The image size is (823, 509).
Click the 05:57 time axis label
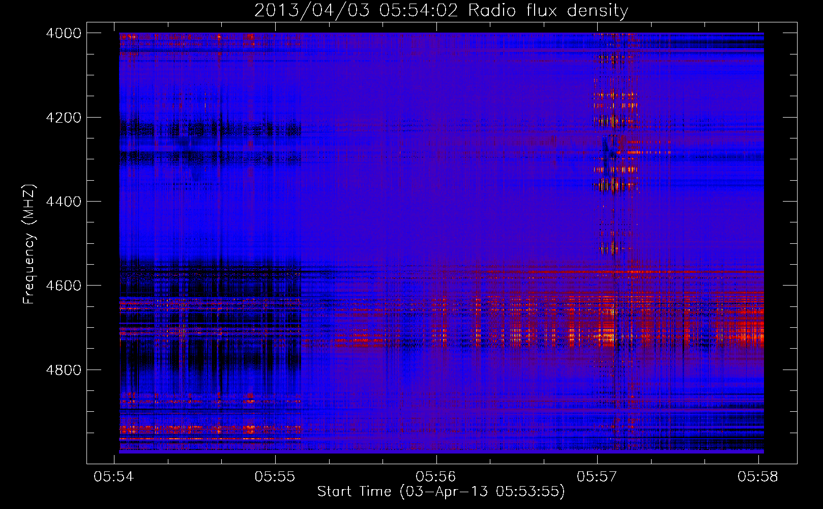[597, 477]
